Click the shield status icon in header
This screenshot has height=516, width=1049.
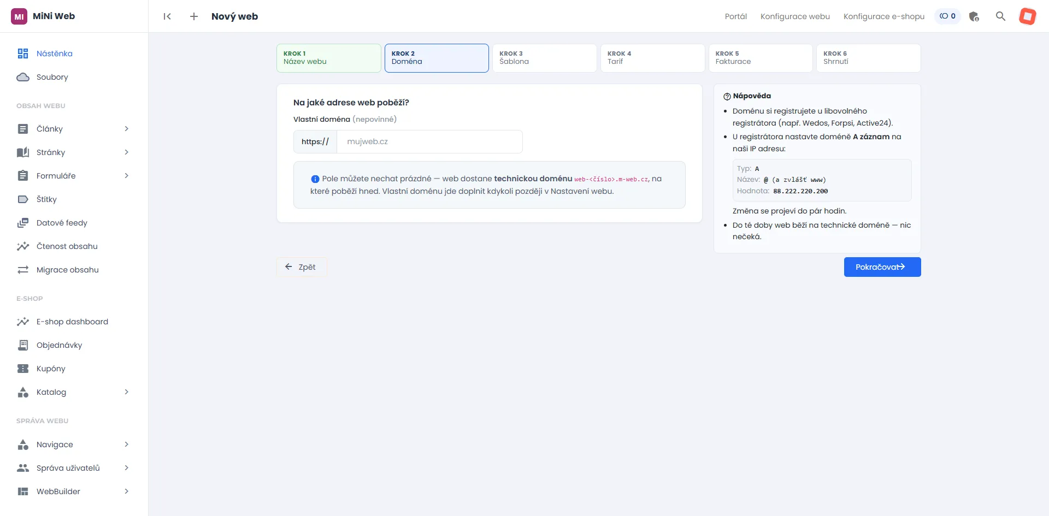click(974, 16)
